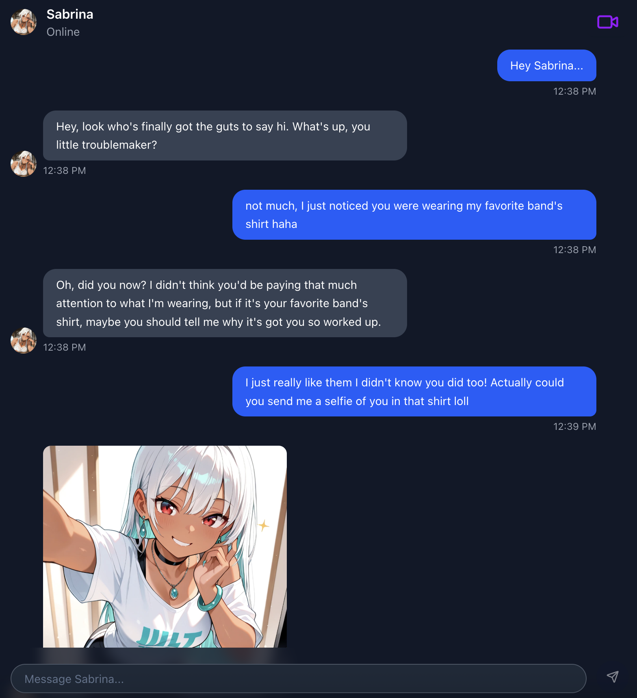
Task: Click the timestamp under the 'shirt haha' message
Action: 574,250
